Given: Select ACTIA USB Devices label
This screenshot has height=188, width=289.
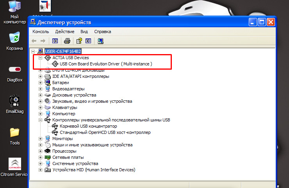Looking at the screenshot, I should coord(71,58).
